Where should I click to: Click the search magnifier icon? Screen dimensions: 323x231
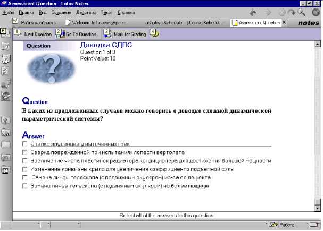[302, 13]
